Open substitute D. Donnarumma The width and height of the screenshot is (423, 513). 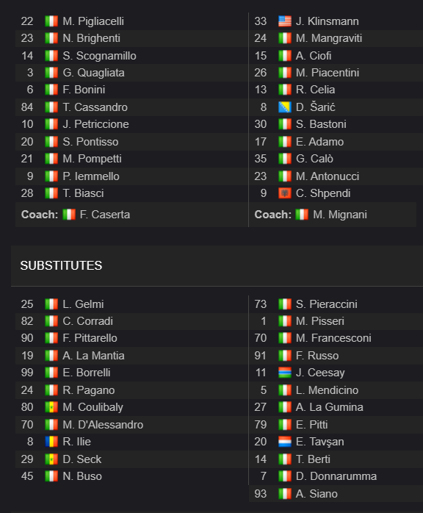[x=336, y=476]
